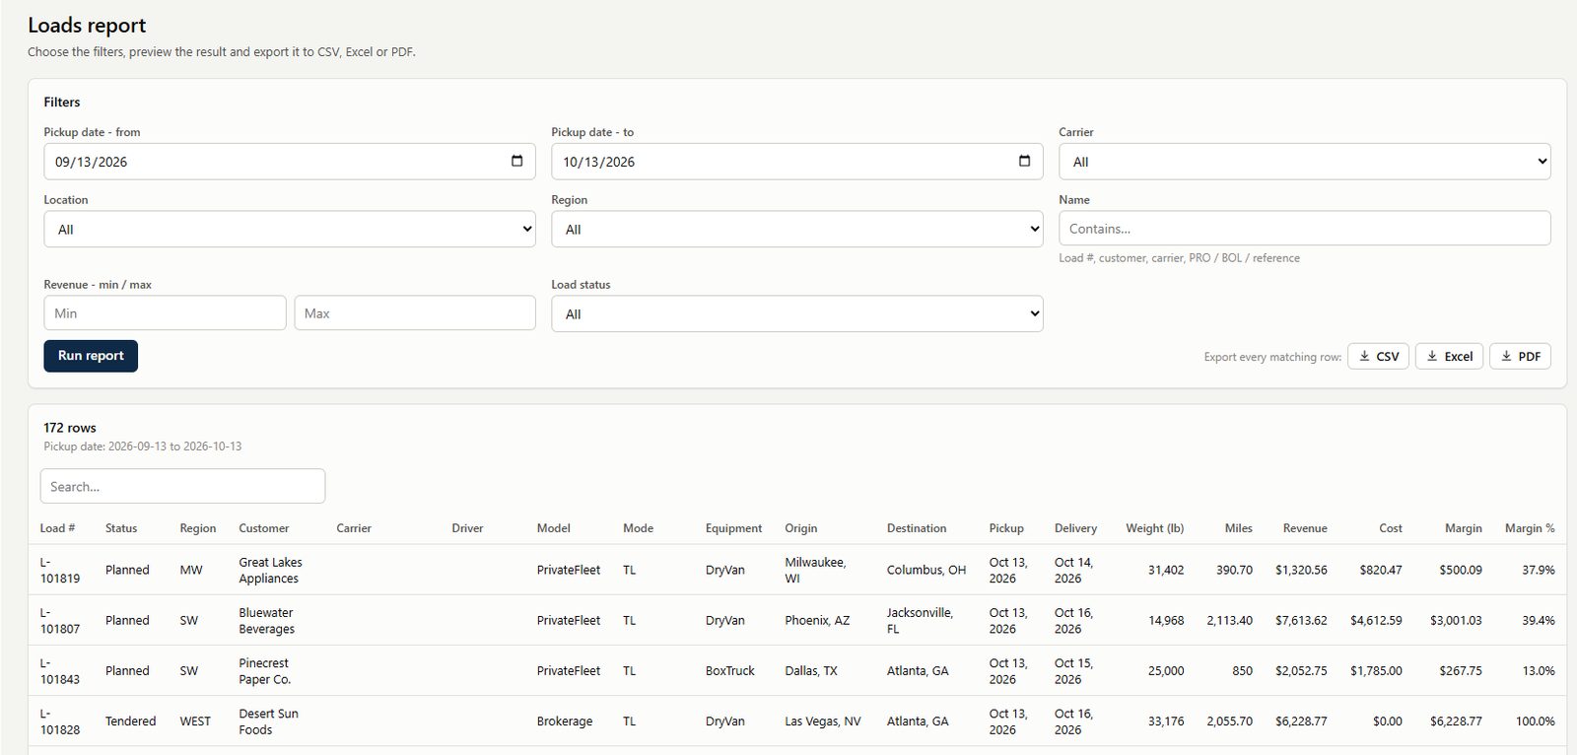Click origin Las Vegas, NV
The height and width of the screenshot is (755, 1577).
click(823, 721)
